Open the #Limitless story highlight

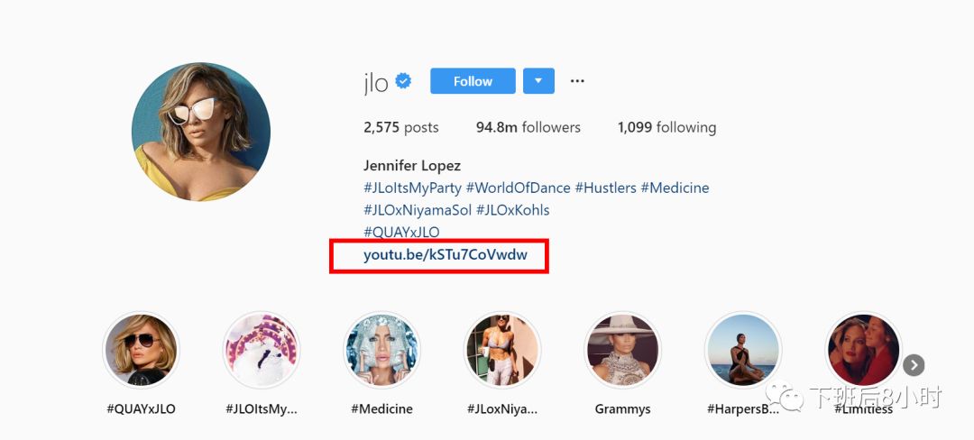point(863,351)
